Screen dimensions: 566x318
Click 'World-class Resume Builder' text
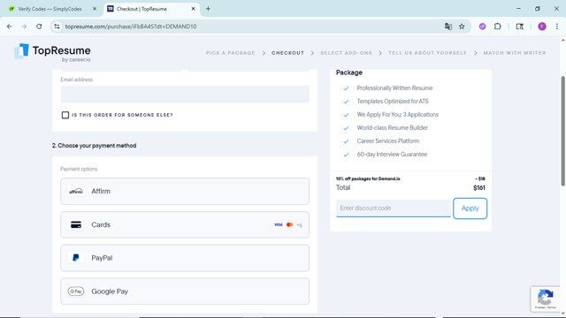[392, 127]
